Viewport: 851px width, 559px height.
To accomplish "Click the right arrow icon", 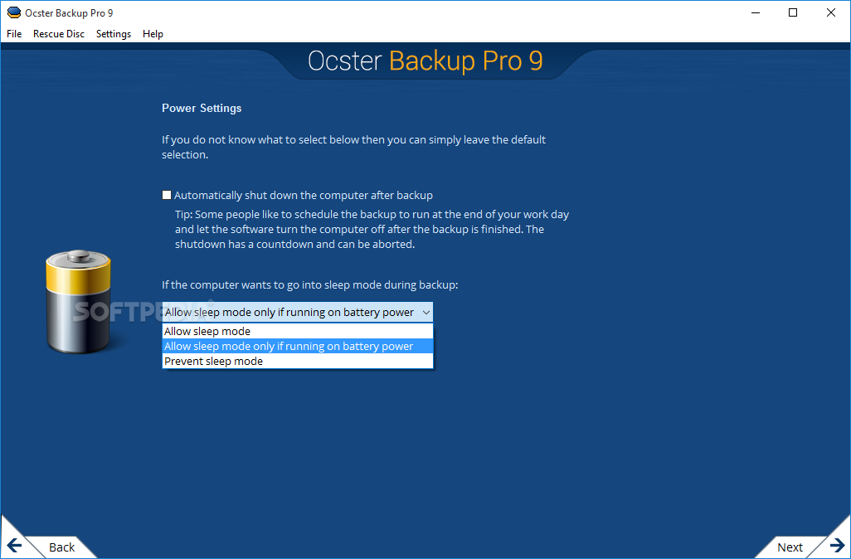I will pos(837,545).
